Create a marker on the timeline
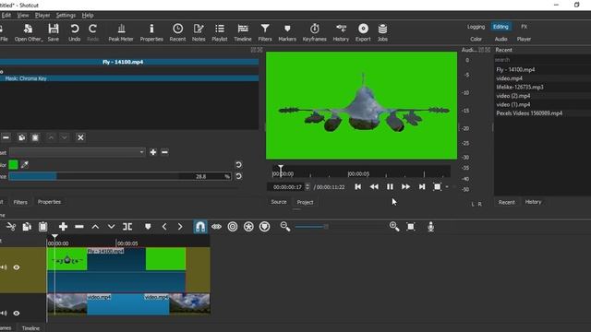 148,227
